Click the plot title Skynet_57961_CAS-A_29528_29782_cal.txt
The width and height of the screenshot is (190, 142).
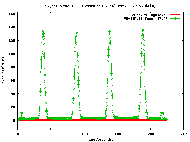pyautogui.click(x=85, y=6)
